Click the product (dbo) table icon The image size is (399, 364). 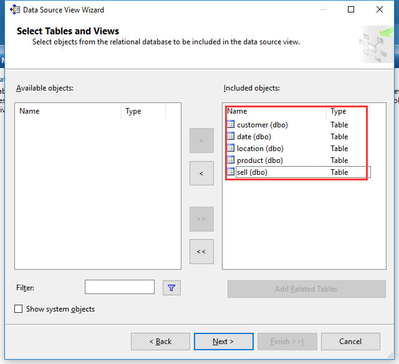231,160
